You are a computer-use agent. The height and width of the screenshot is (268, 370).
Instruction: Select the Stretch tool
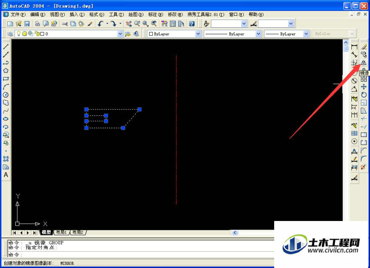click(364, 111)
